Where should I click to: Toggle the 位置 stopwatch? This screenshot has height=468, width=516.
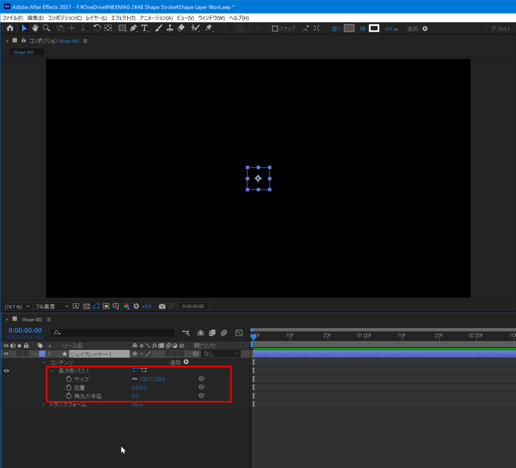(69, 388)
